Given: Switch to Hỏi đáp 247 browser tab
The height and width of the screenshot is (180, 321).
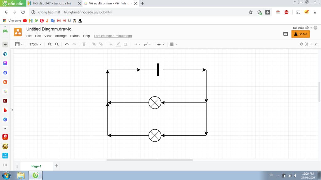Looking at the screenshot, I should click(x=54, y=3).
